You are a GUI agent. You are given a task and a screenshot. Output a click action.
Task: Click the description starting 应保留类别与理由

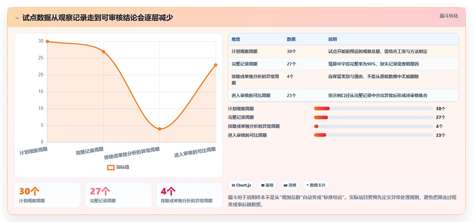click(x=374, y=76)
